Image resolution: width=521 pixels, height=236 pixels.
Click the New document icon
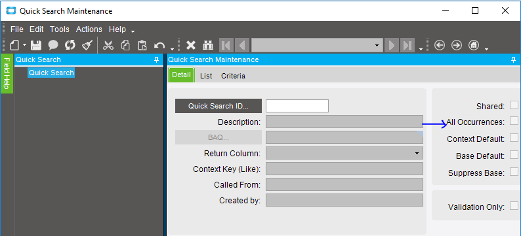click(x=14, y=45)
